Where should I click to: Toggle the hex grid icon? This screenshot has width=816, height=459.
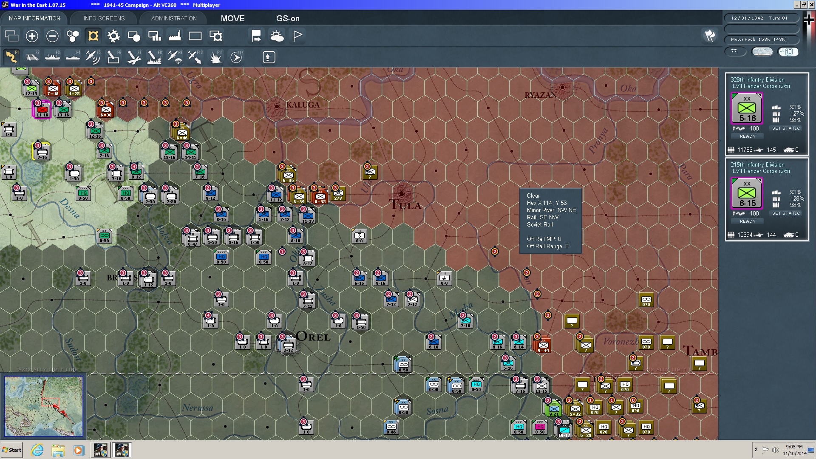tap(73, 36)
